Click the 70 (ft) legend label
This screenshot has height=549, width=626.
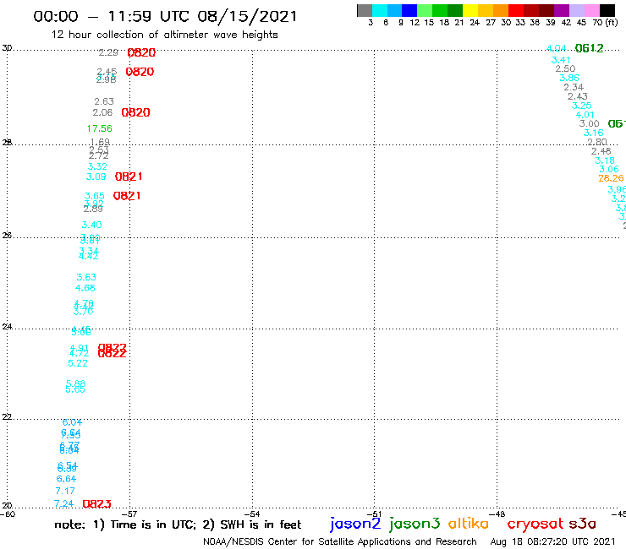(x=605, y=22)
